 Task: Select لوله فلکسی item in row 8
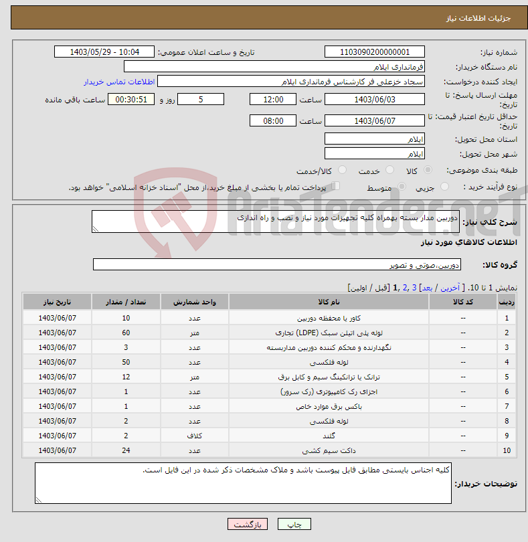(329, 421)
